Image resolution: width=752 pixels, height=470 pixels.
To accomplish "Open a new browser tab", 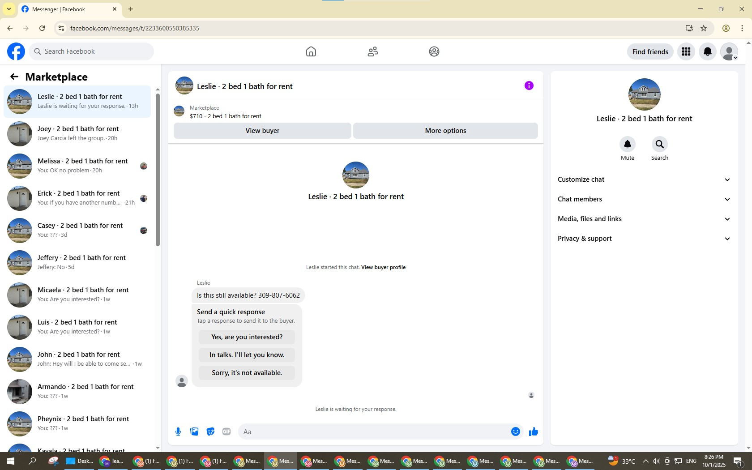I will (x=131, y=9).
